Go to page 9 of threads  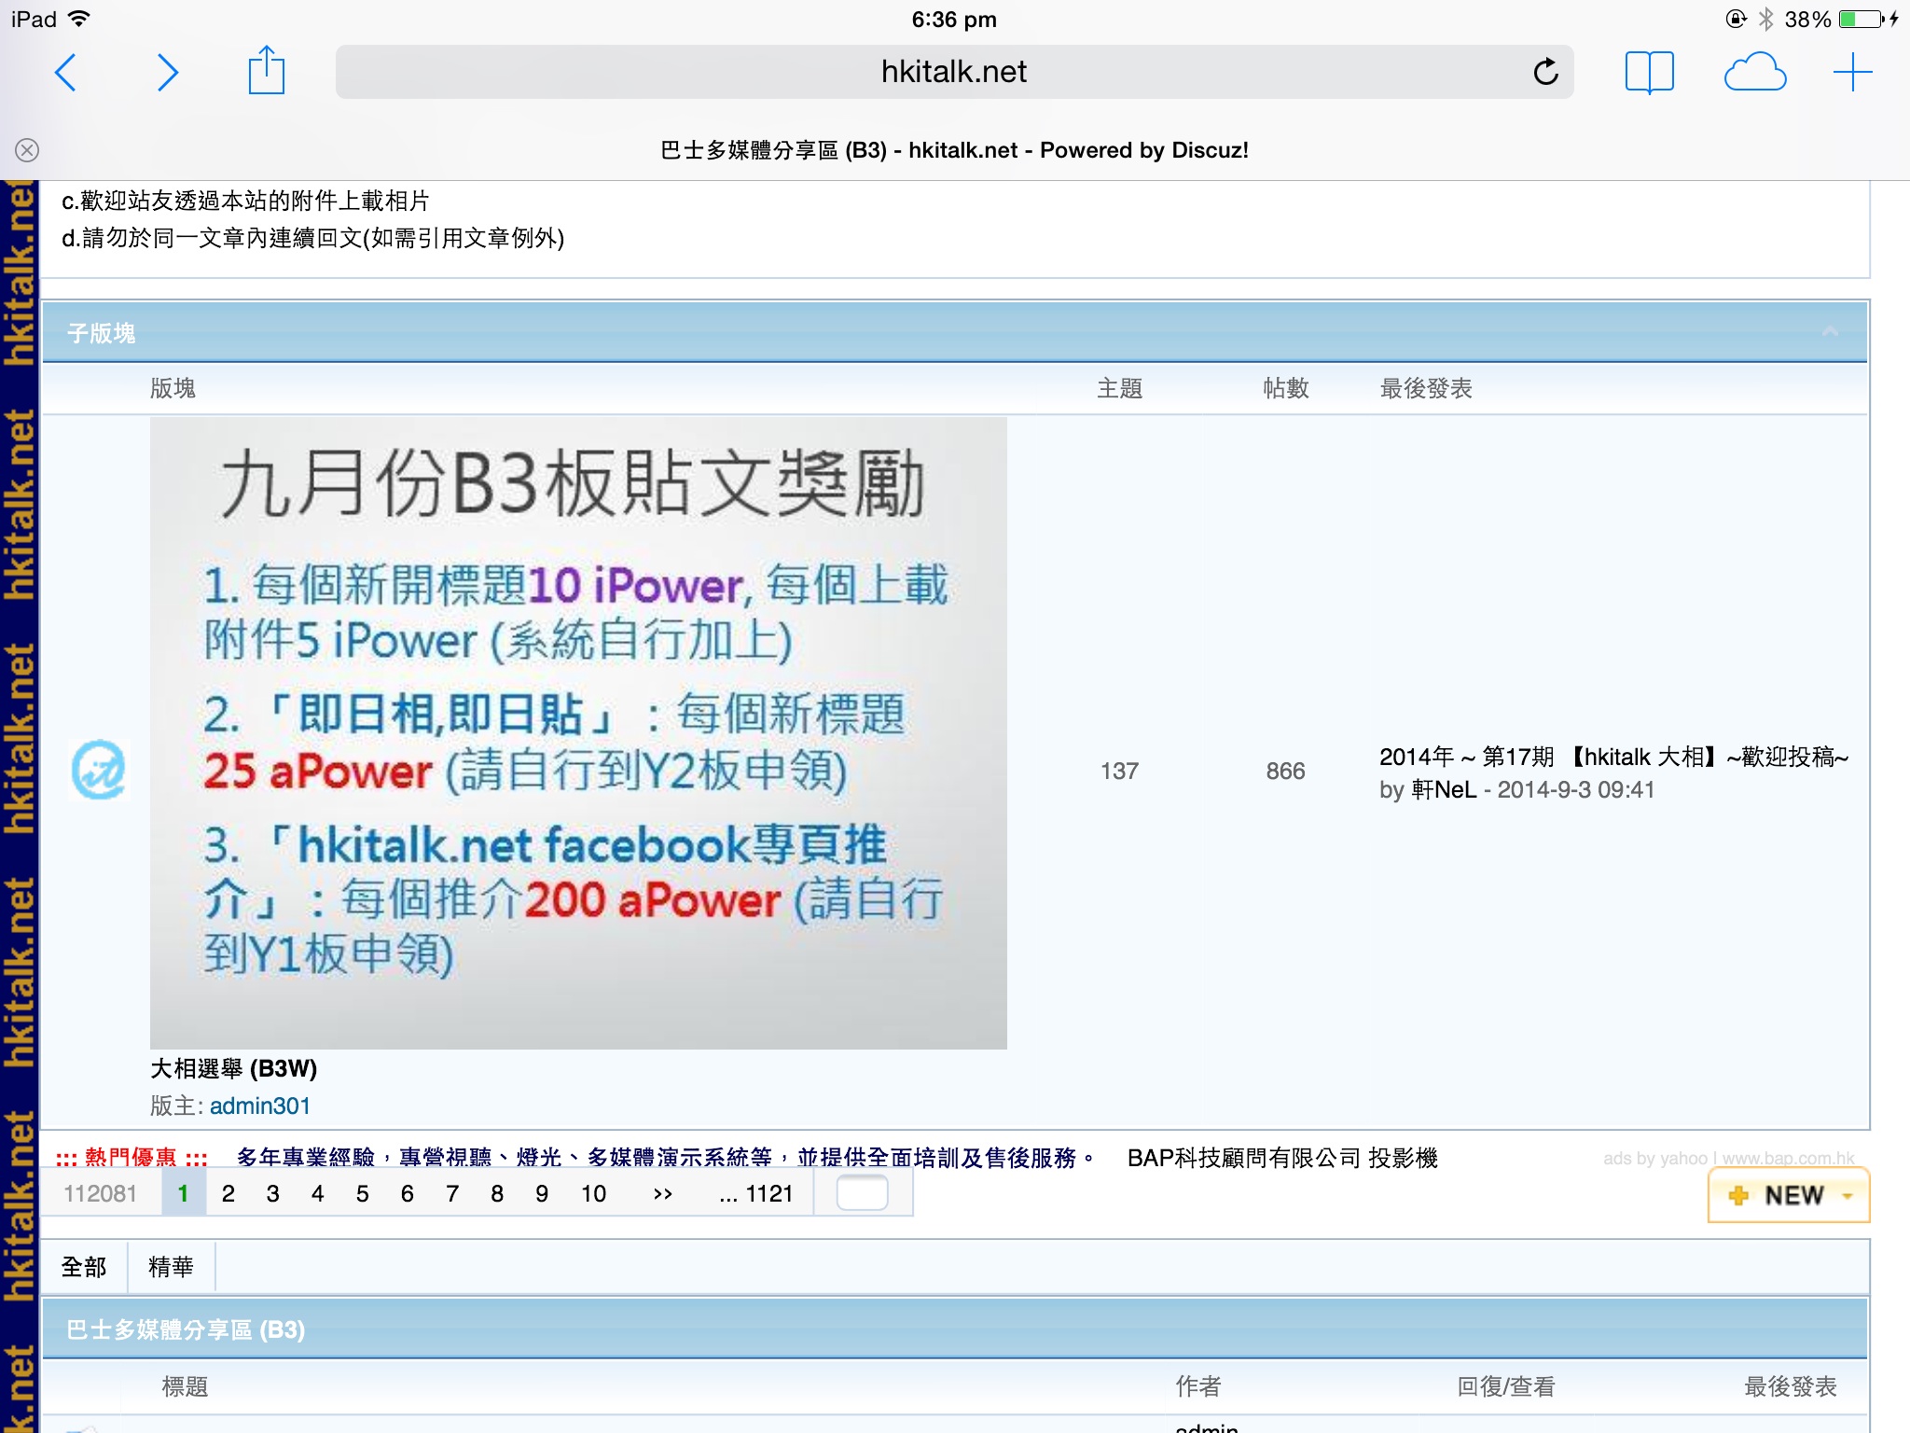[x=541, y=1193]
